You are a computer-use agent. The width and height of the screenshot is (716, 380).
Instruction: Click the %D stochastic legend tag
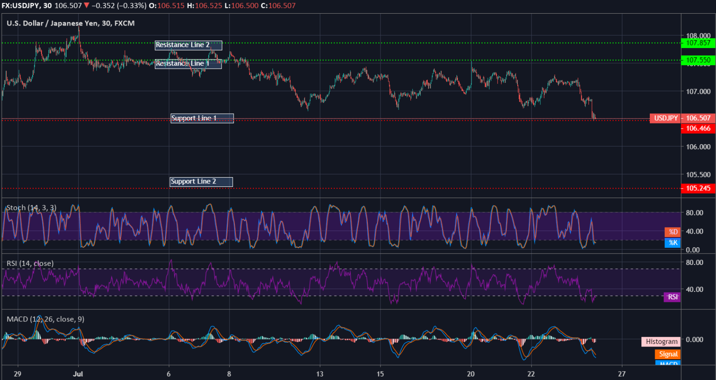tap(673, 232)
